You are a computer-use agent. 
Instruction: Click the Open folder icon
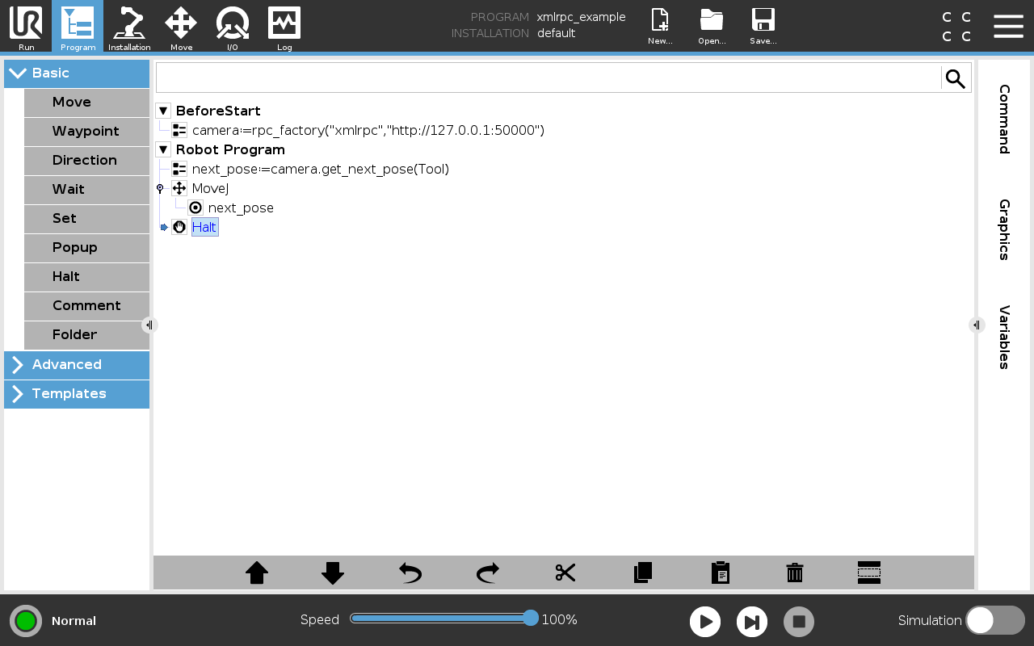[x=712, y=26]
